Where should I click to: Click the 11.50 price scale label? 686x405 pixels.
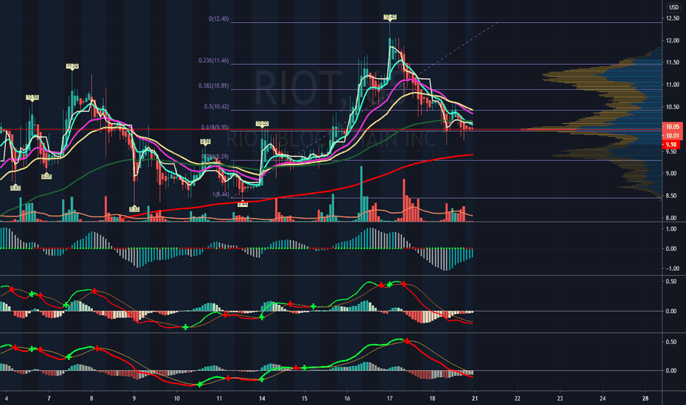point(673,63)
